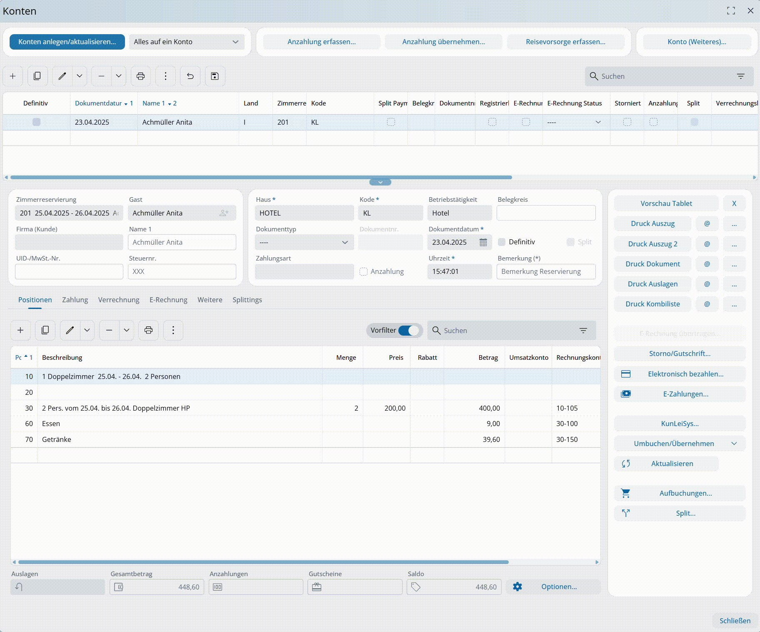
Task: Click the wallet icon in Gesamtbetrag
Action: pyautogui.click(x=119, y=587)
